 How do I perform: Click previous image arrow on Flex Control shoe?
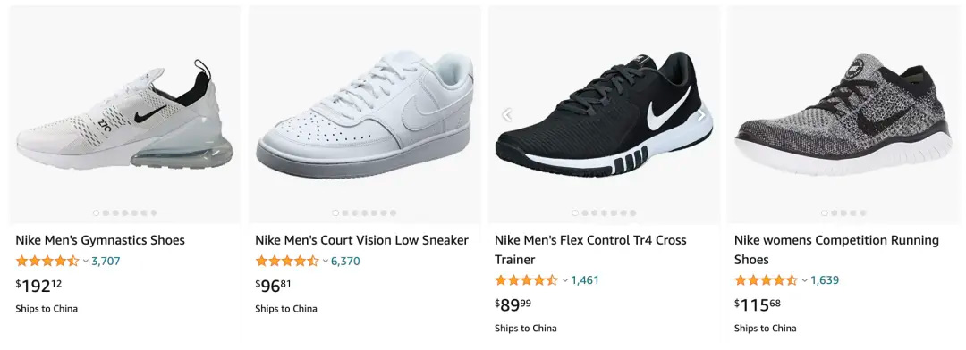tap(507, 115)
